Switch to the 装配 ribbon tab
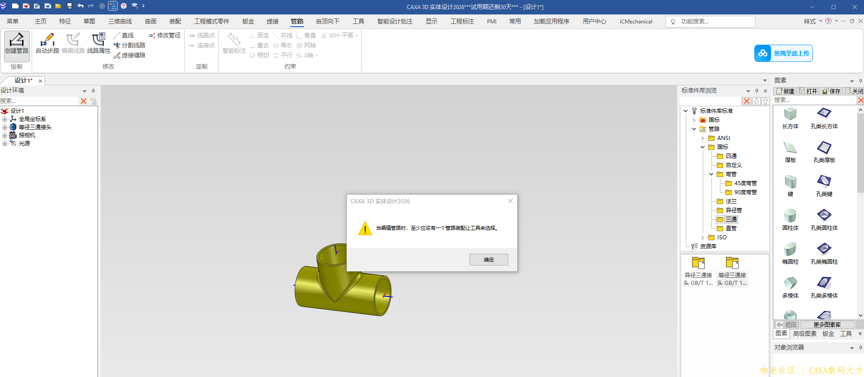 [175, 21]
